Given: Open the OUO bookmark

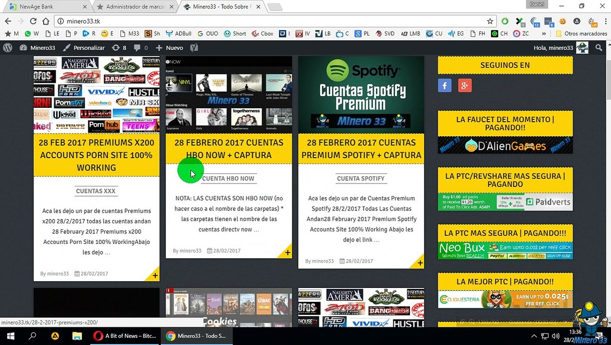Looking at the screenshot, I should click(x=207, y=34).
